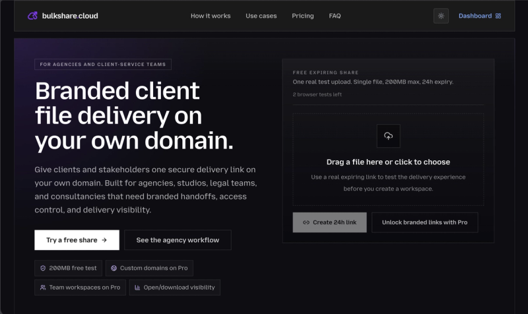Click the Create 24h link button
Screen dimensions: 528x314
click(329, 222)
